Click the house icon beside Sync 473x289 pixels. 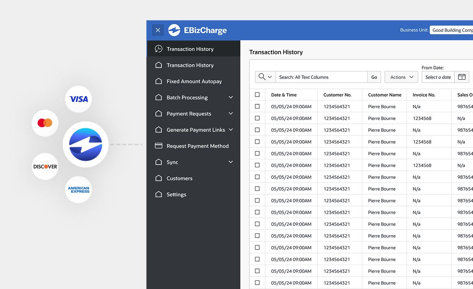click(x=158, y=162)
